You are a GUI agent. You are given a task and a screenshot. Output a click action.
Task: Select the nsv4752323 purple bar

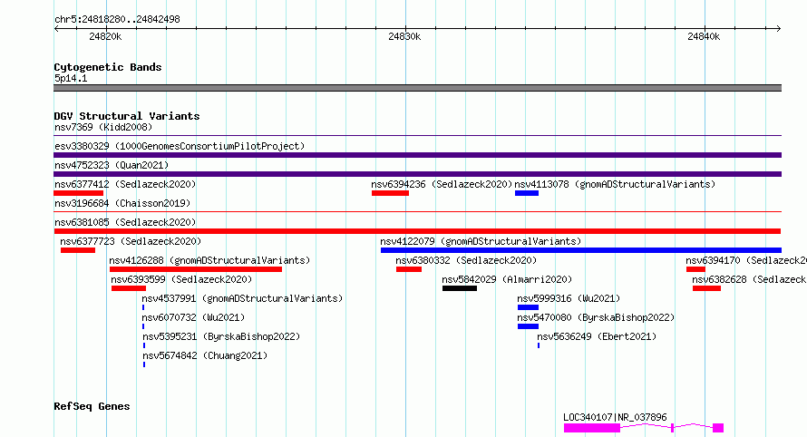point(417,174)
